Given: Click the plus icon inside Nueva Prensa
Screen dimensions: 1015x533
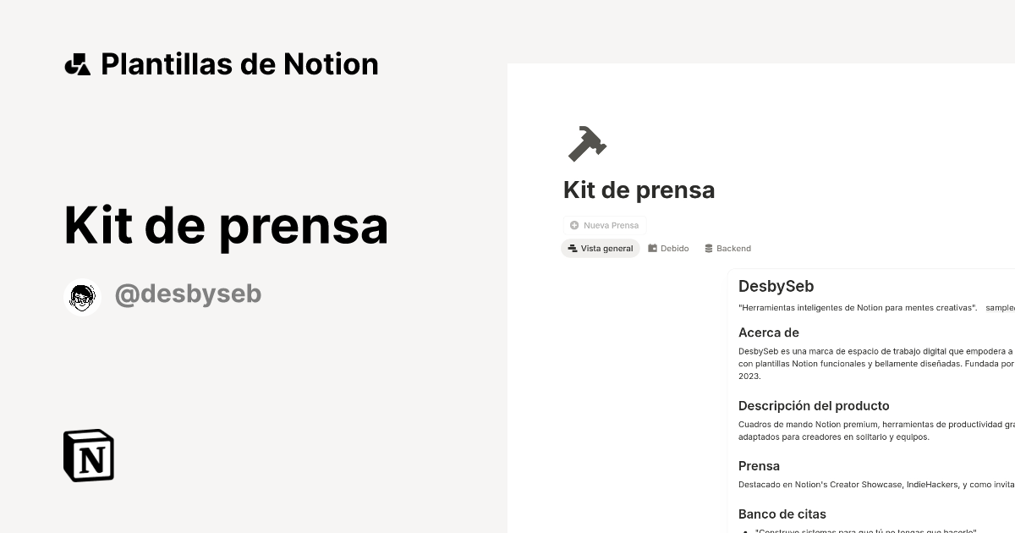Looking at the screenshot, I should [x=574, y=225].
